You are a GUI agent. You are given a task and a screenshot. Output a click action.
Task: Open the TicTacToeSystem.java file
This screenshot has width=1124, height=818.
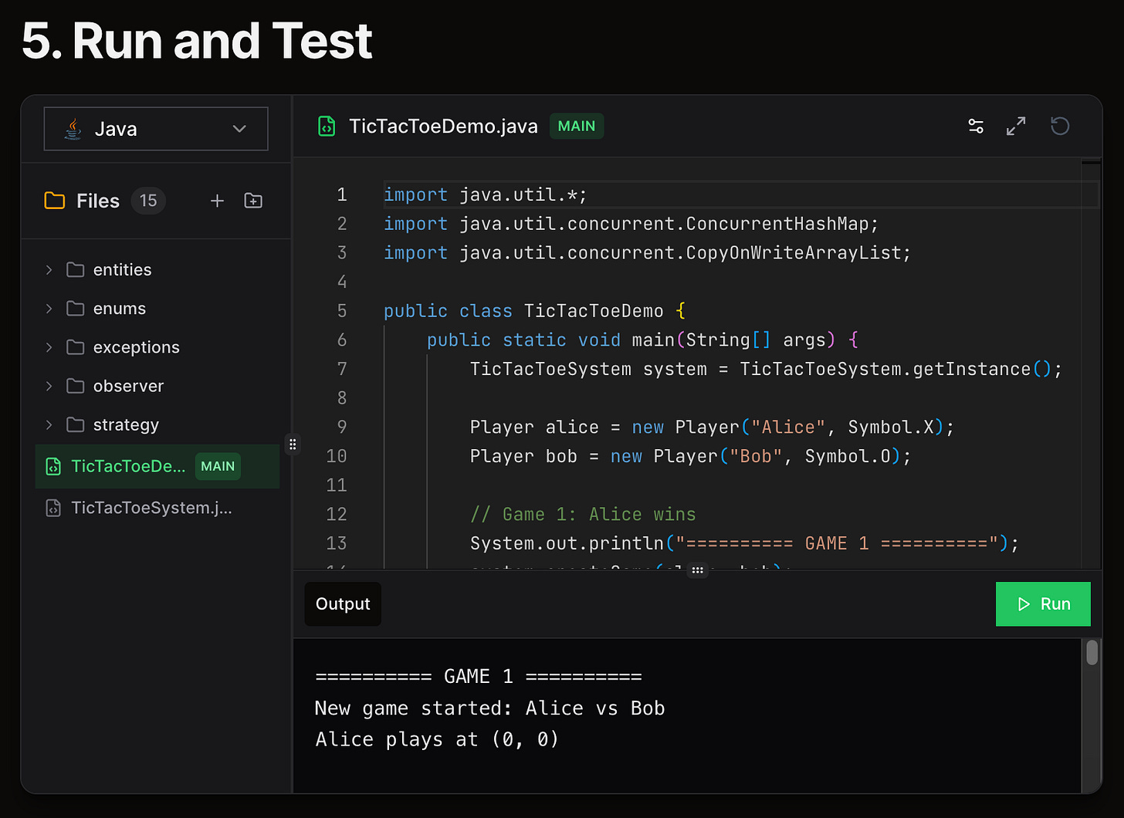(151, 508)
